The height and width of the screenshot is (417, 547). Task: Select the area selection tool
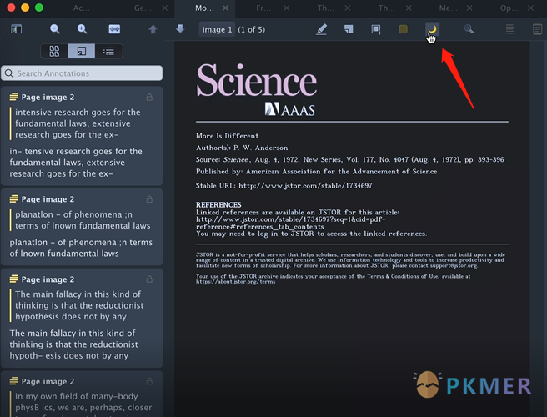(376, 29)
